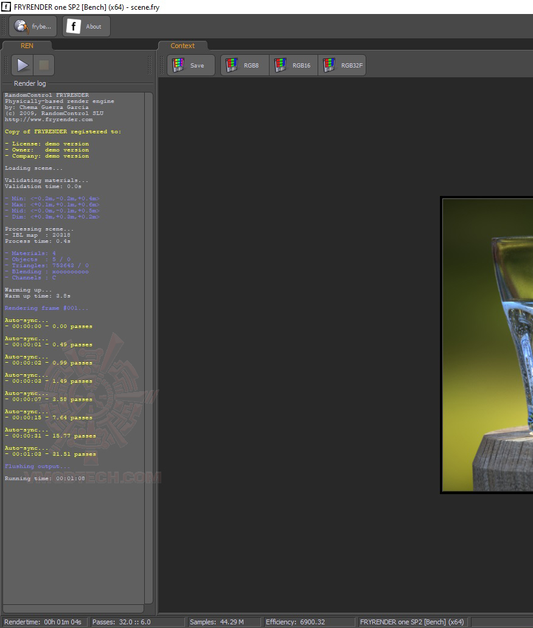Click the 'http://www.fryrender.com' log line
The width and height of the screenshot is (533, 628).
tap(49, 119)
